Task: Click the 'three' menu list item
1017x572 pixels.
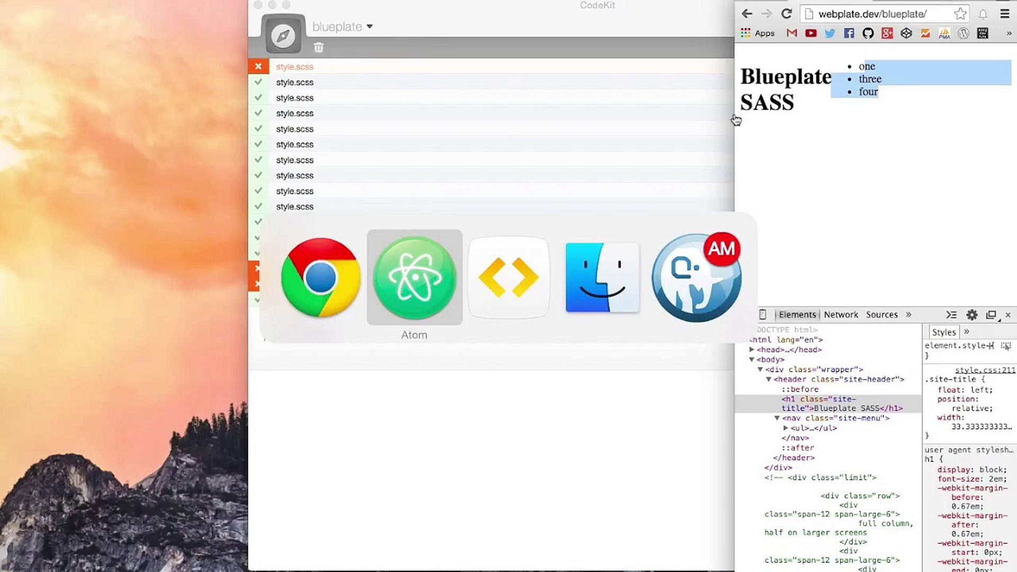Action: [x=870, y=79]
